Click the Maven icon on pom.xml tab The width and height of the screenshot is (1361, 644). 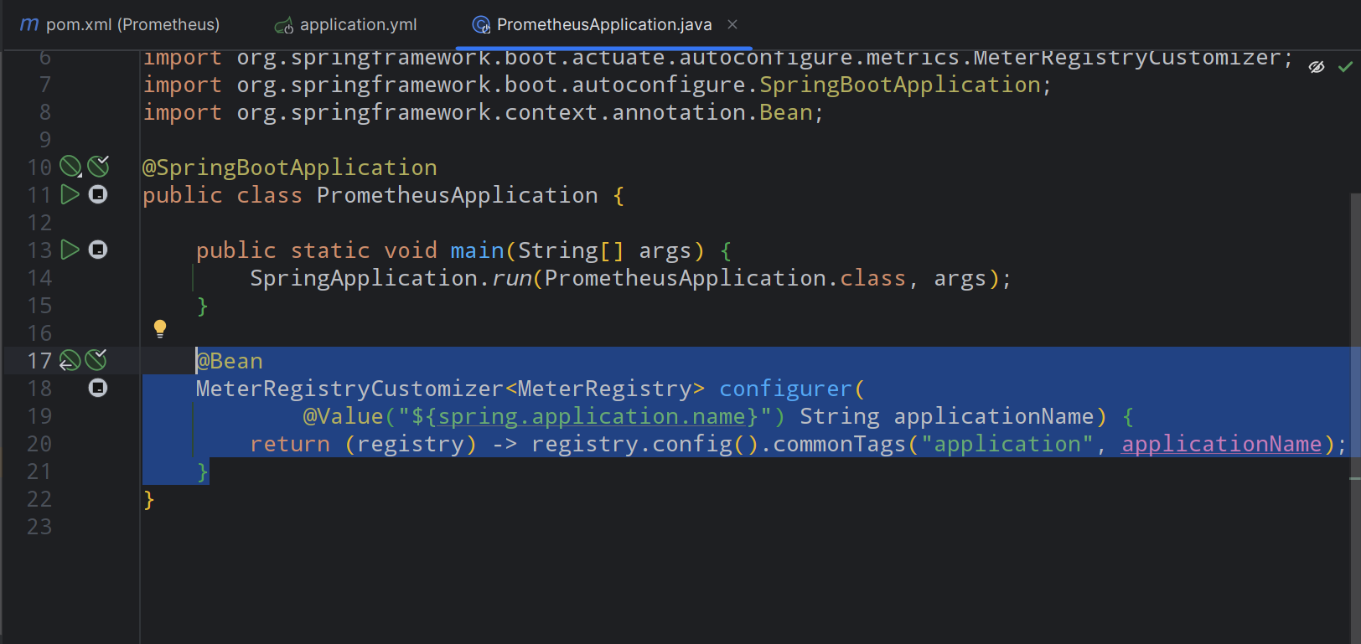tap(29, 24)
